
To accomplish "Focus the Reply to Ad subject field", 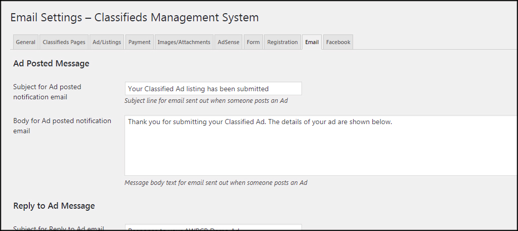I will tap(213, 228).
